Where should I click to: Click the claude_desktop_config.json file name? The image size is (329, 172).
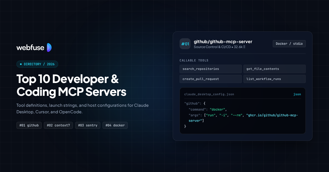tap(209, 94)
